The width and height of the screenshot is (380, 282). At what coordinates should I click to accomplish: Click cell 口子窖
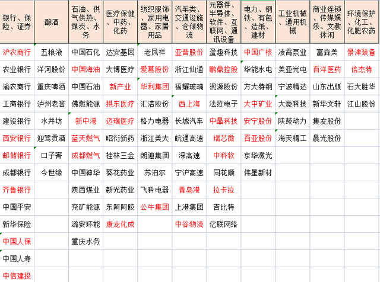point(52,155)
